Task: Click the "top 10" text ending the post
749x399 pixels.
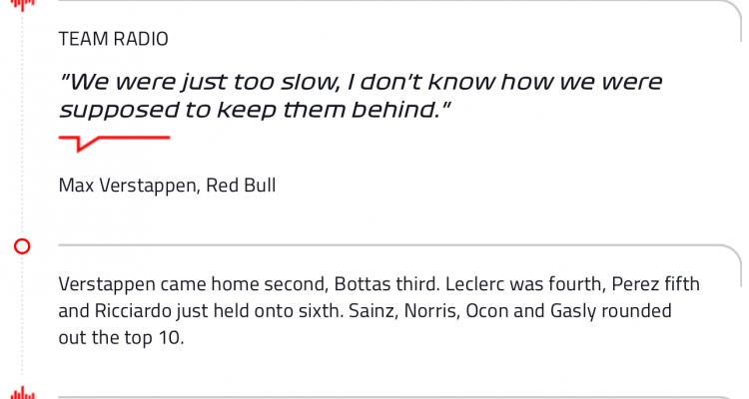Action: point(154,338)
